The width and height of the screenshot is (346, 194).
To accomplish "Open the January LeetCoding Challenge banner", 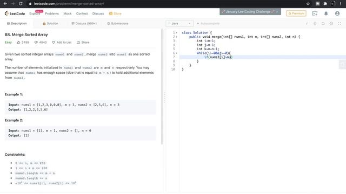I will [250, 12].
